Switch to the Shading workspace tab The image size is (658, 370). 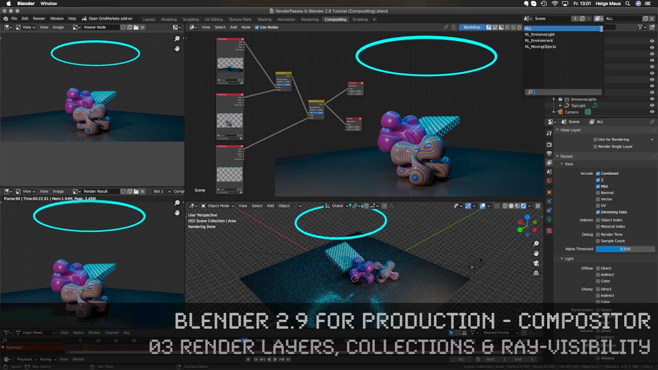264,19
